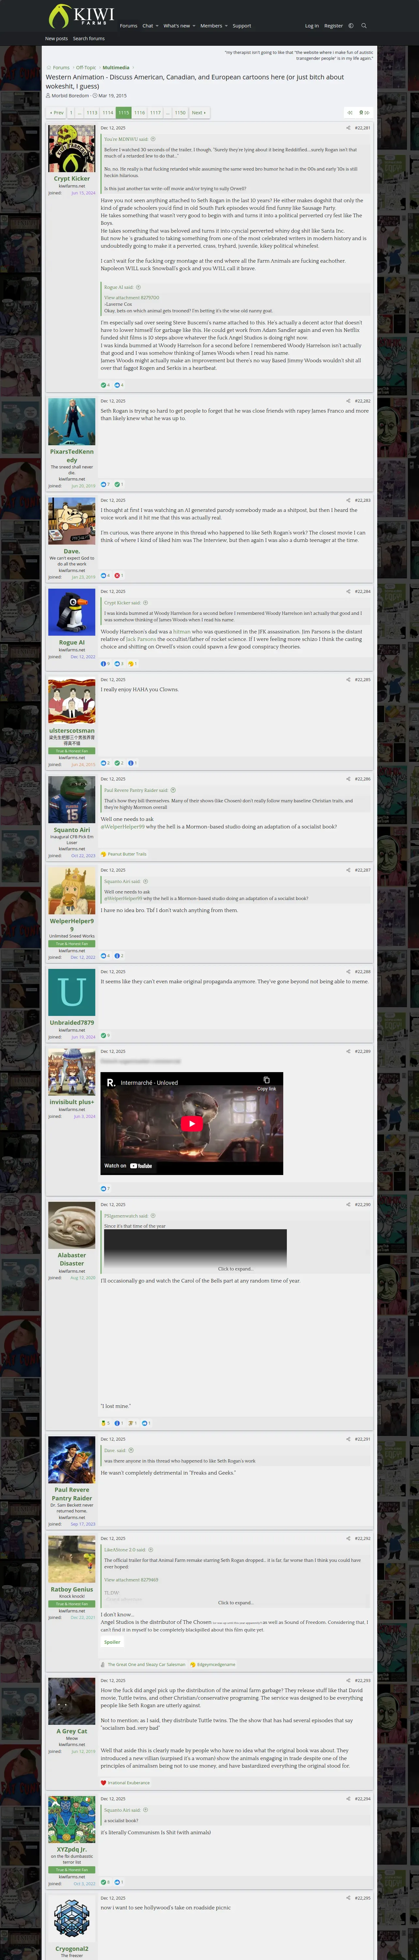Viewport: 419px width, 1960px height.
Task: Open the Multimedia breadcrumb link
Action: coord(116,68)
